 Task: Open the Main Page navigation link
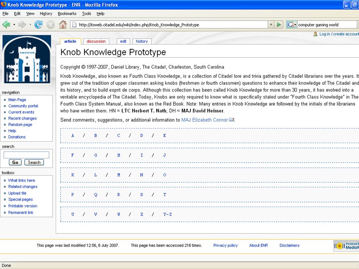17,100
